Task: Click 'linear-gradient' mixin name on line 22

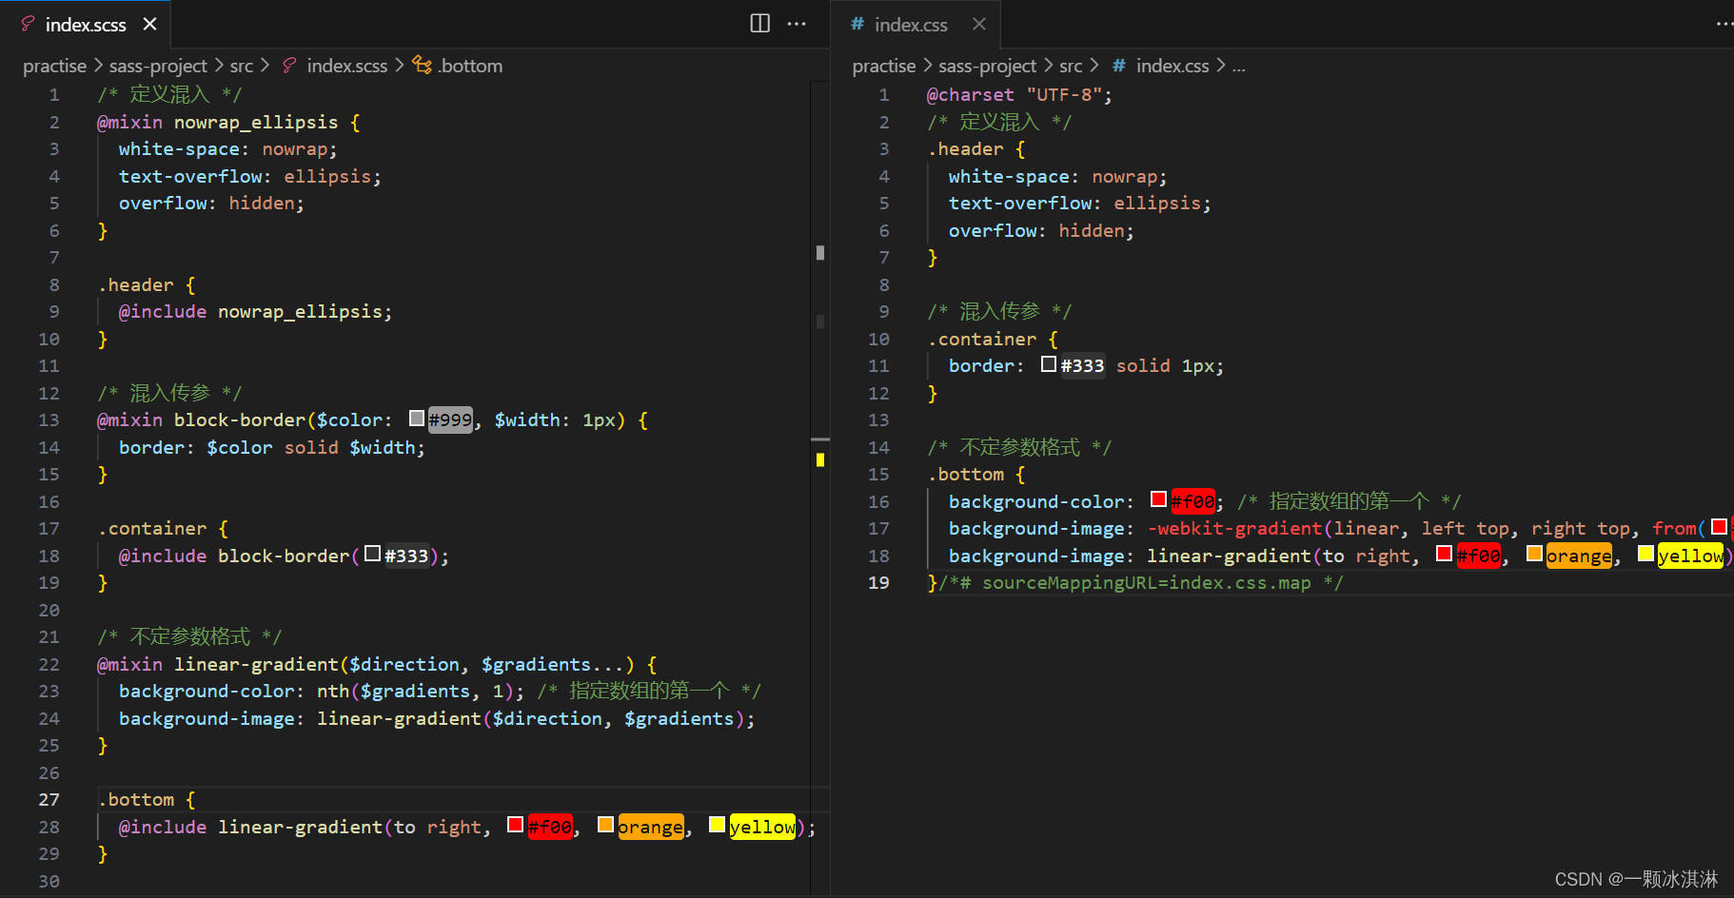Action: point(256,665)
